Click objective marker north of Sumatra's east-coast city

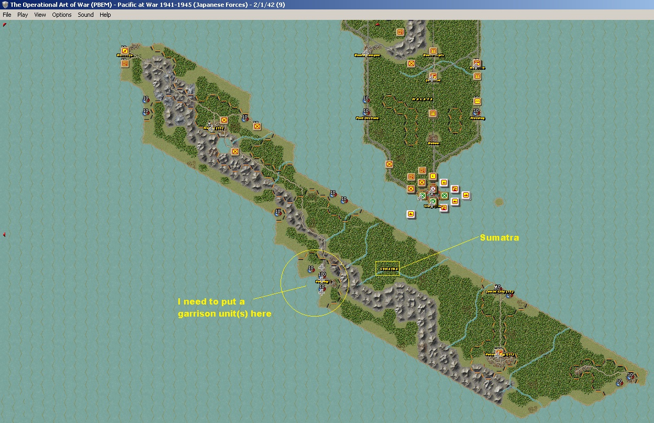(498, 287)
